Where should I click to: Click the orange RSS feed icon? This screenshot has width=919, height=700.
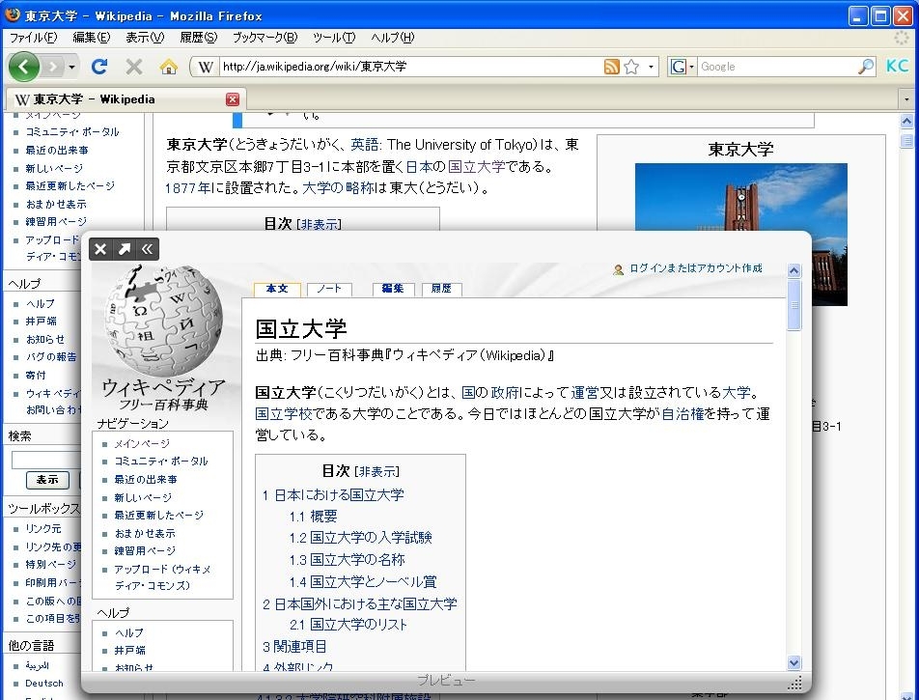611,67
